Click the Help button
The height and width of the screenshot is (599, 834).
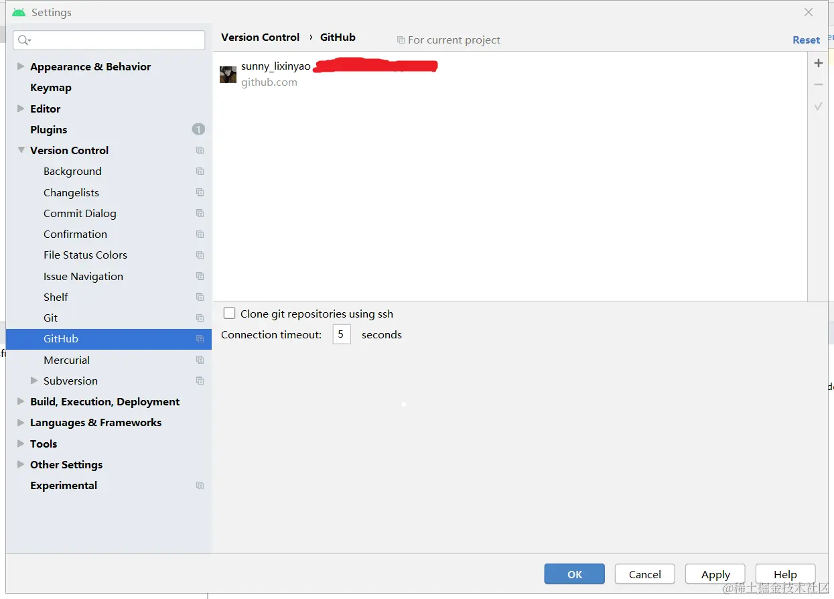785,574
